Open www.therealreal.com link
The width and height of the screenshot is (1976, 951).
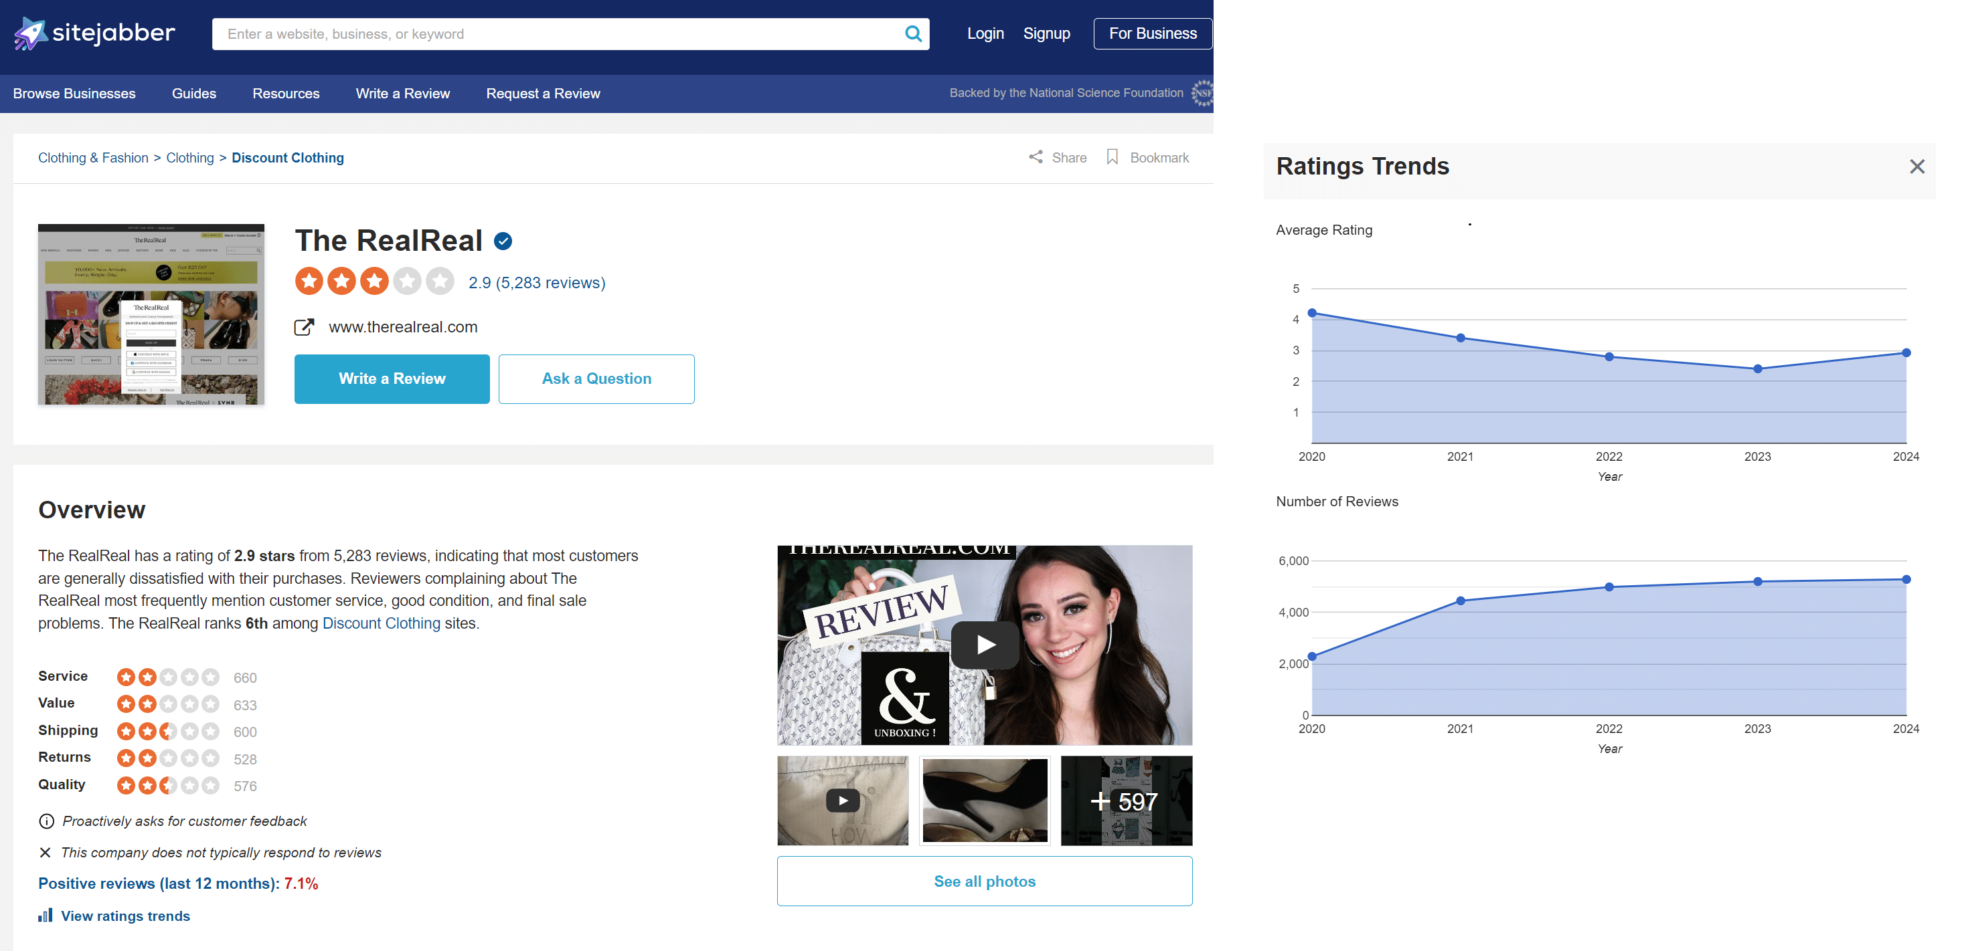pos(403,327)
